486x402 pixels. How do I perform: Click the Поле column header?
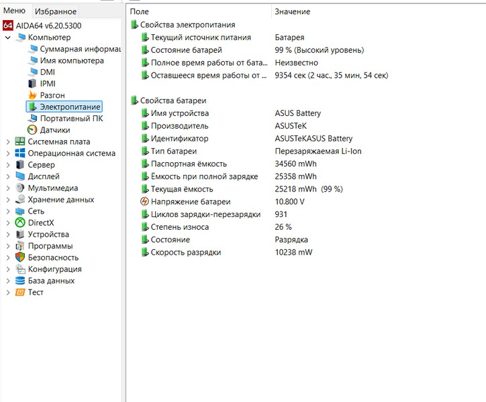tap(140, 11)
